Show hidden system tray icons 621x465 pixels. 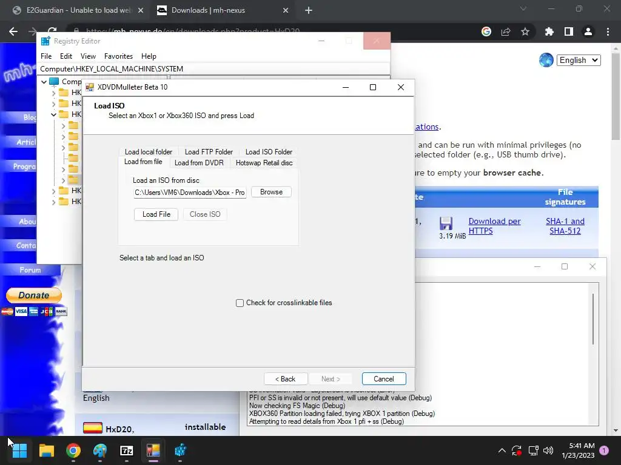coord(502,450)
